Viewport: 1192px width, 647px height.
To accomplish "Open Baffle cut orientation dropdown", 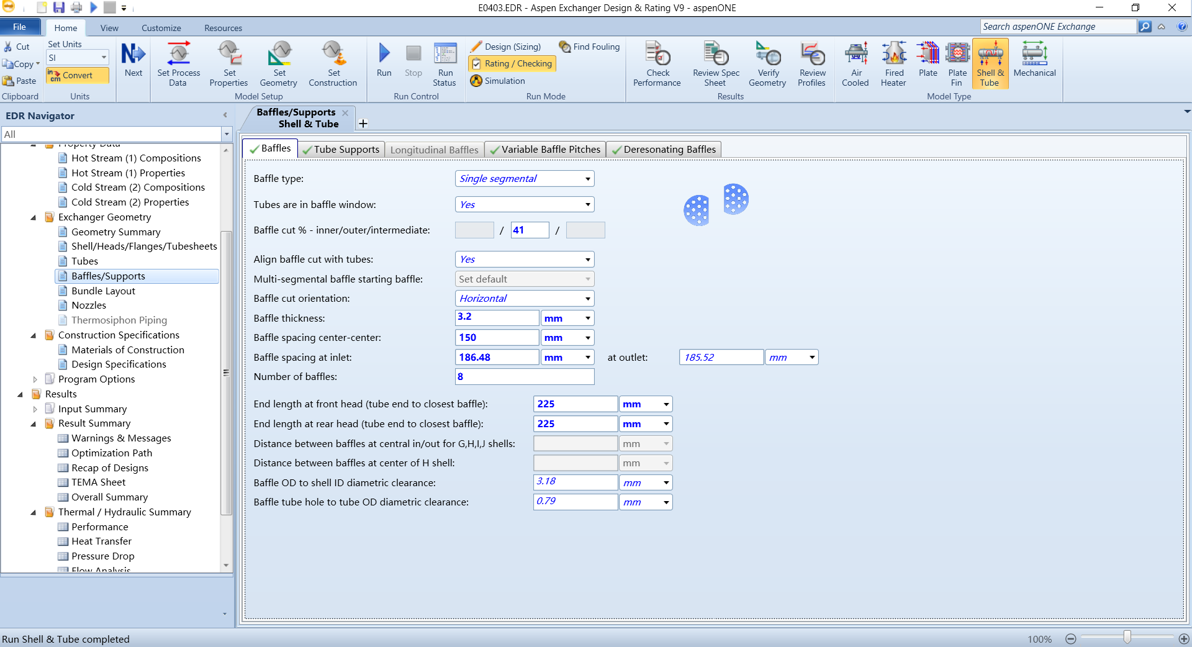I will pos(587,299).
